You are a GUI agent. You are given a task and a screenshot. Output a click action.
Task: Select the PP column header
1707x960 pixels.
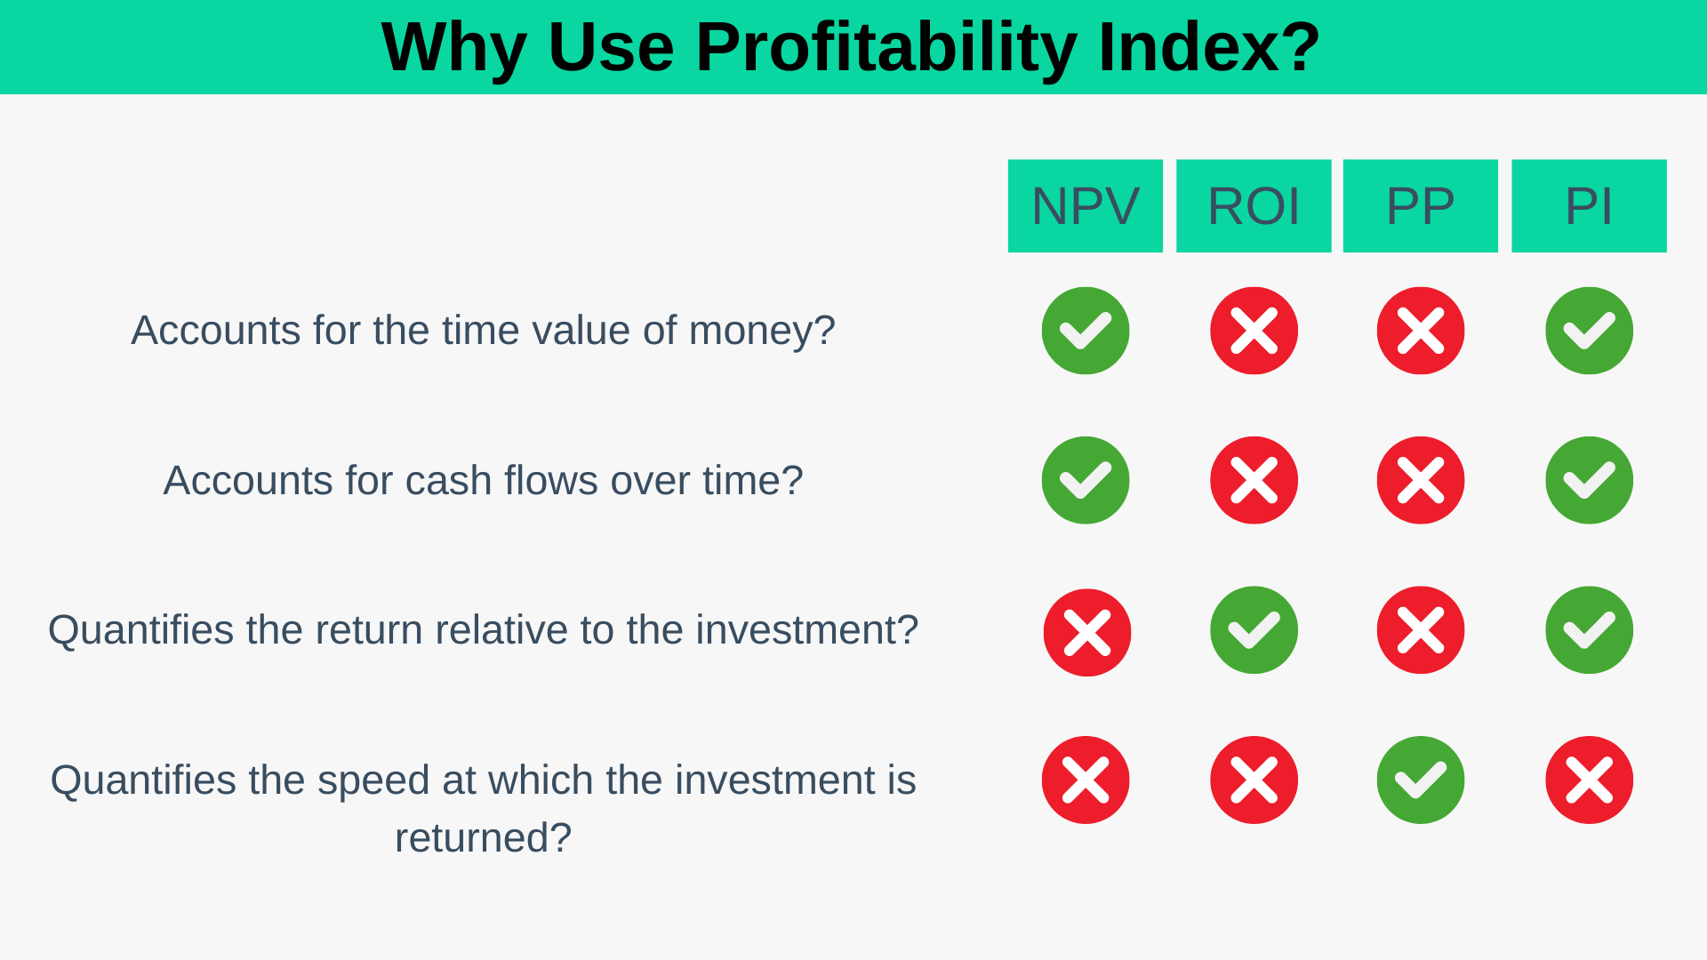pos(1420,206)
